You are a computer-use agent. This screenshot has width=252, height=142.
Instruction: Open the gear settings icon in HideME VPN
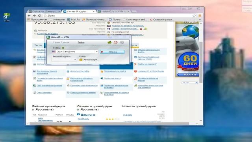(x=122, y=42)
